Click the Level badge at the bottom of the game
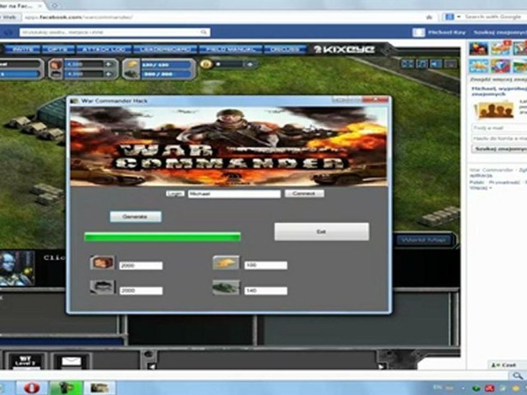Screen dimensions: 527x395 [x=25, y=362]
